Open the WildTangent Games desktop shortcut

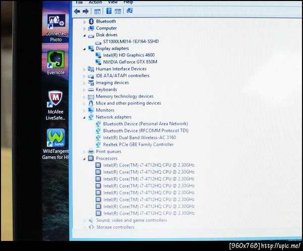[x=56, y=144]
